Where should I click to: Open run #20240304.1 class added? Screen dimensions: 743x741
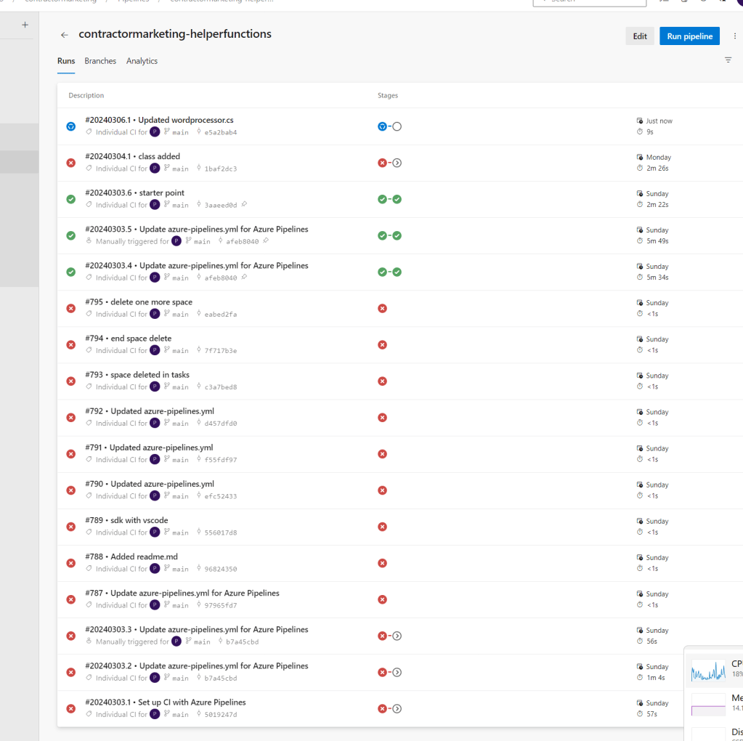coord(133,156)
